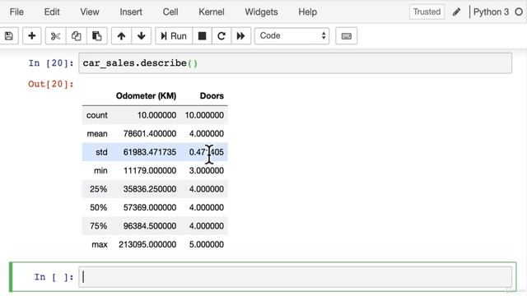Cut selected cells with scissors icon
Screen dimensions: 527x296
tap(55, 36)
